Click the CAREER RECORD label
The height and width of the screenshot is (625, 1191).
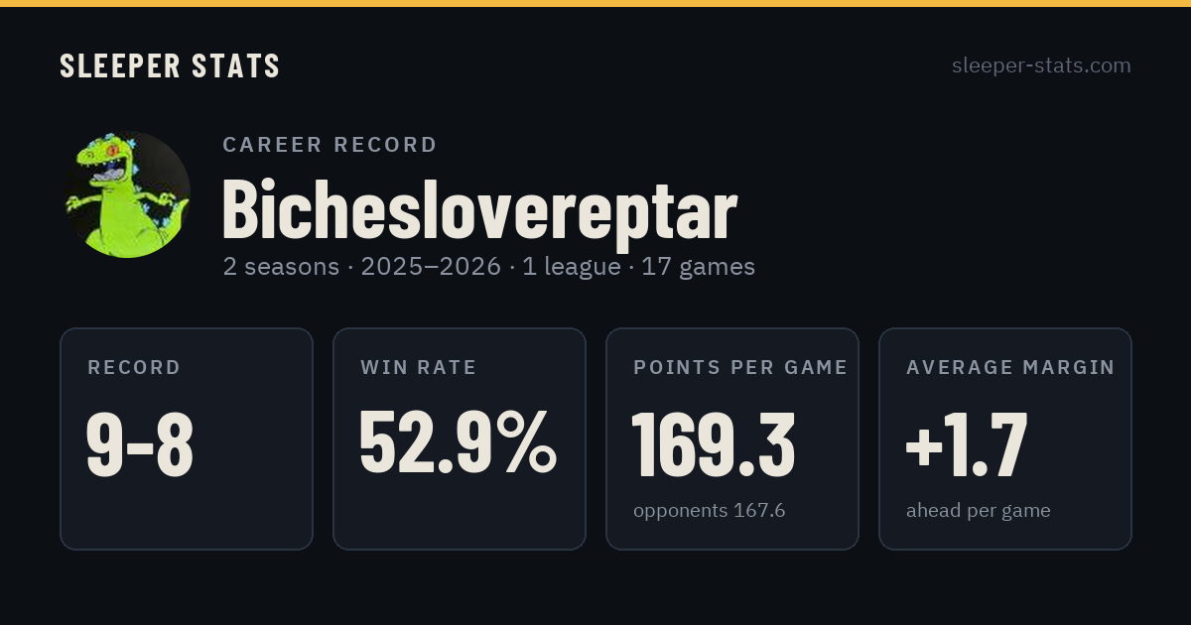point(330,145)
